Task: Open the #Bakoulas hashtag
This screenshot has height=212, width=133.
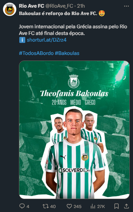Action: tap(67, 53)
